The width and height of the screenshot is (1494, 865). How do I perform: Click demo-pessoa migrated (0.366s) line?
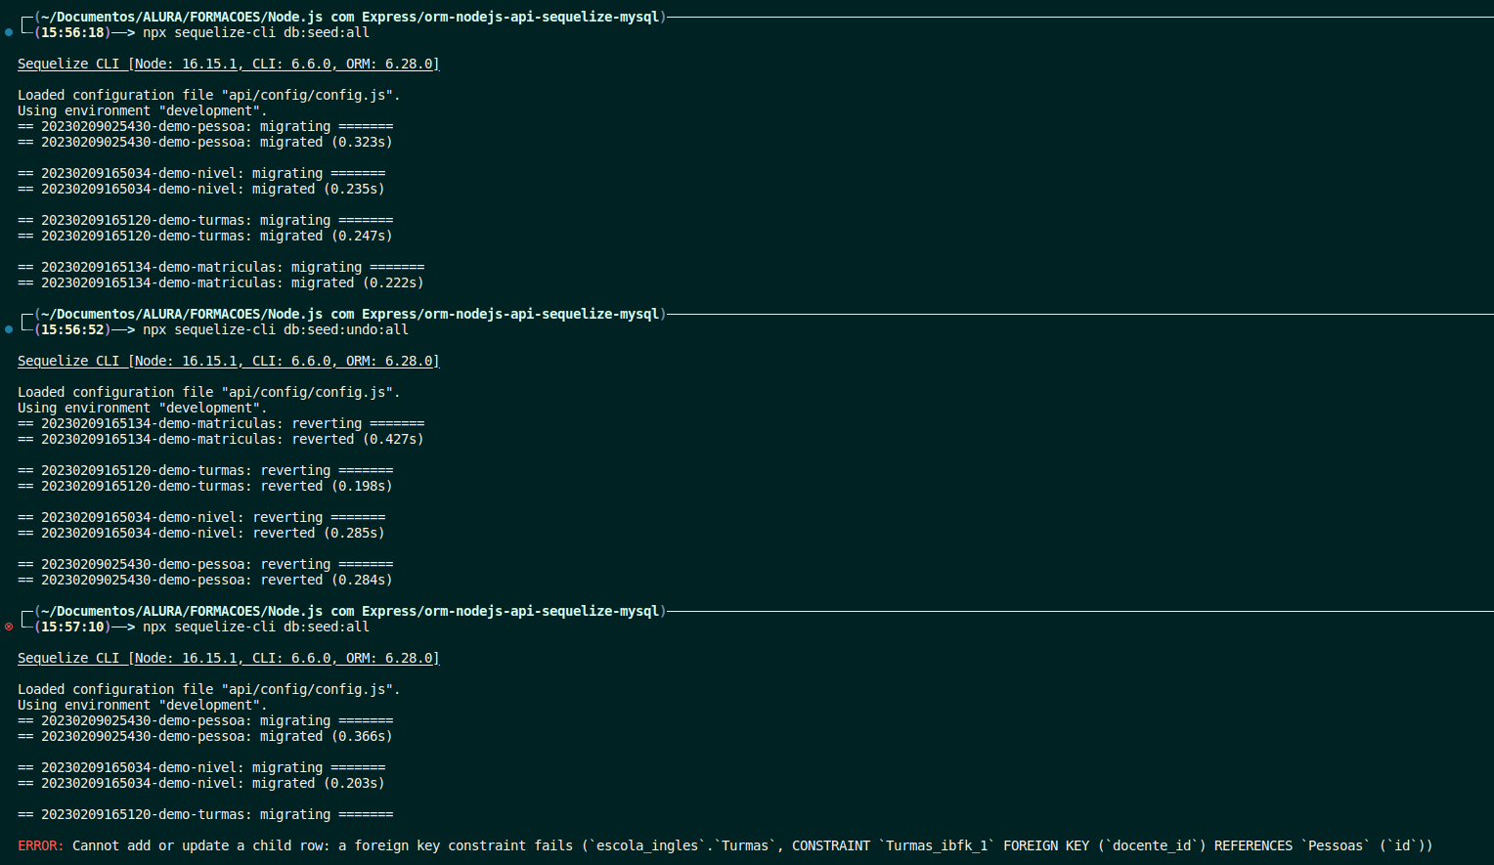coord(205,736)
